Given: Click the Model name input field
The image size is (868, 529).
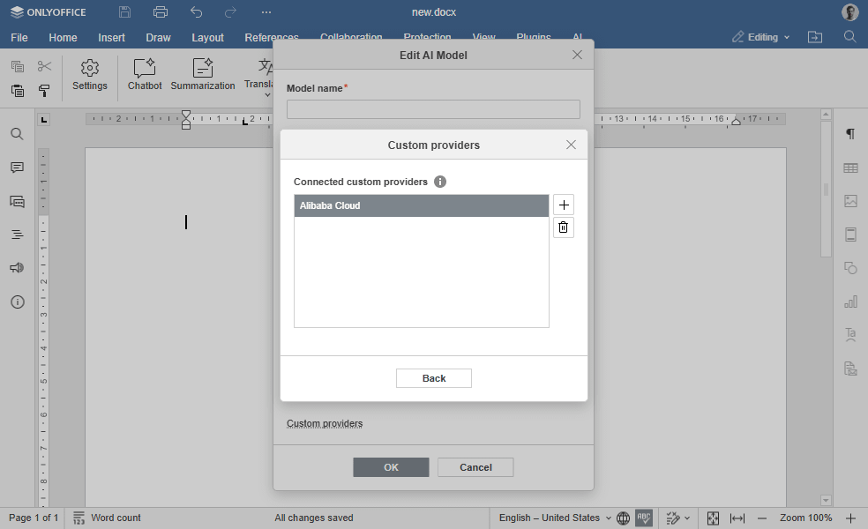Looking at the screenshot, I should tap(433, 109).
